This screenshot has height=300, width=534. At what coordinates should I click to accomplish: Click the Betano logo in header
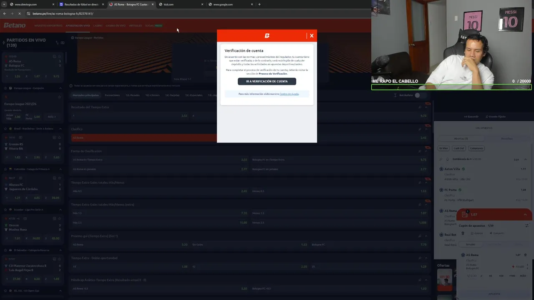[x=15, y=25]
